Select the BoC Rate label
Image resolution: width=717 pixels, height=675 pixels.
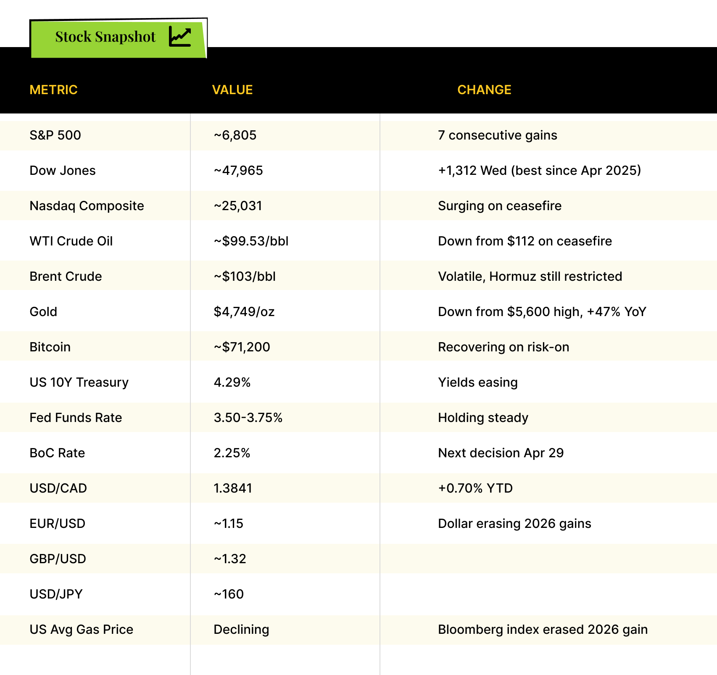coord(57,453)
